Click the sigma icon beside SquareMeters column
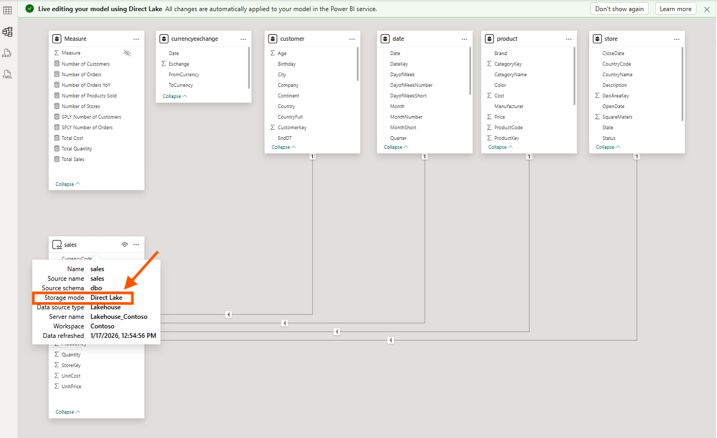The width and height of the screenshot is (717, 438). coord(597,117)
